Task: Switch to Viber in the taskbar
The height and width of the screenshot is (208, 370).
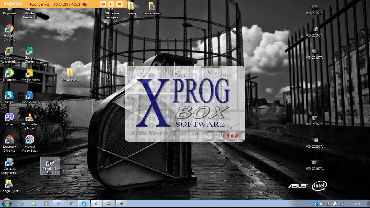Action: pos(59,204)
